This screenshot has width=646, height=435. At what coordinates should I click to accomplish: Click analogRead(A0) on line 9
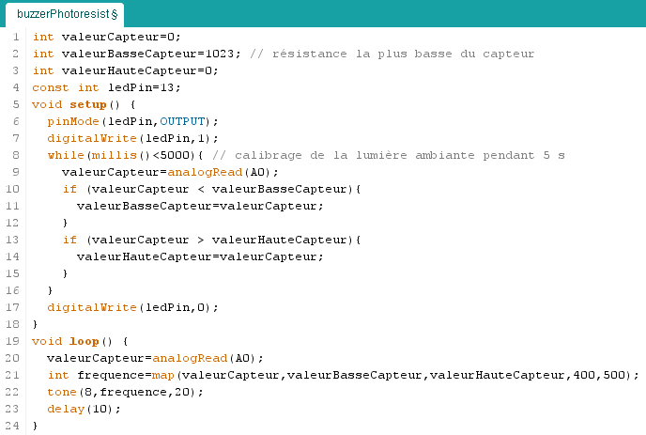219,172
